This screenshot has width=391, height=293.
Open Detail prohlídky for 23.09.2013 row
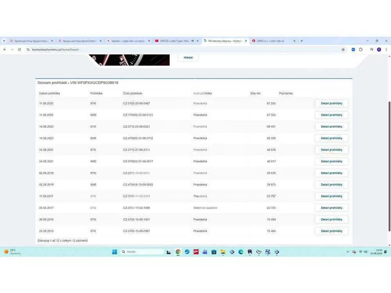tap(332, 231)
